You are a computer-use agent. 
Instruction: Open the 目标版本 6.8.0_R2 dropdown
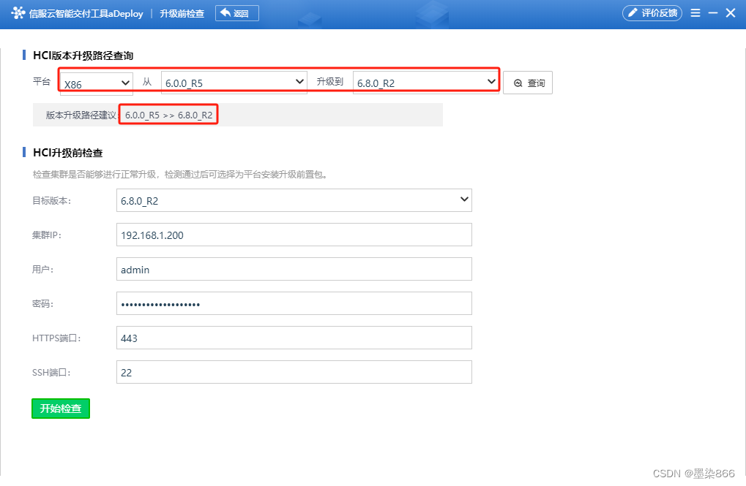(x=294, y=200)
